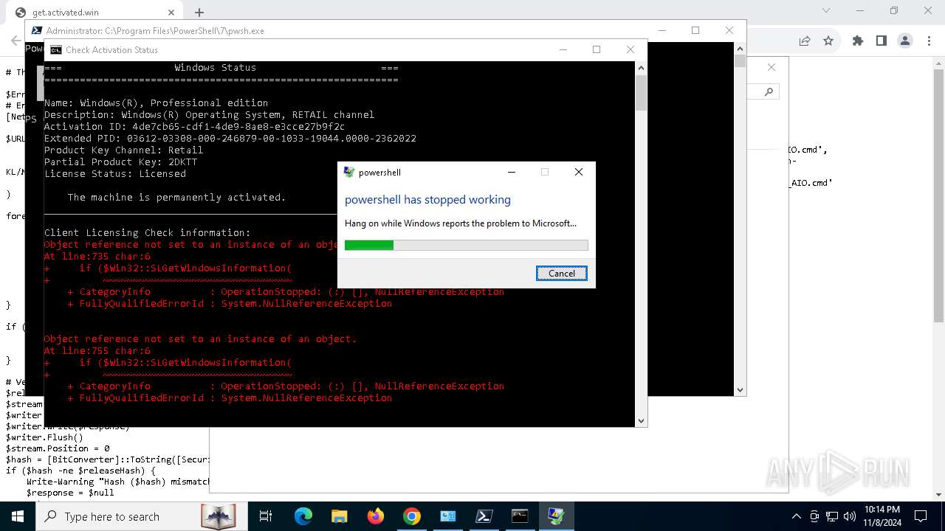Open the Windows Start menu

[18, 516]
